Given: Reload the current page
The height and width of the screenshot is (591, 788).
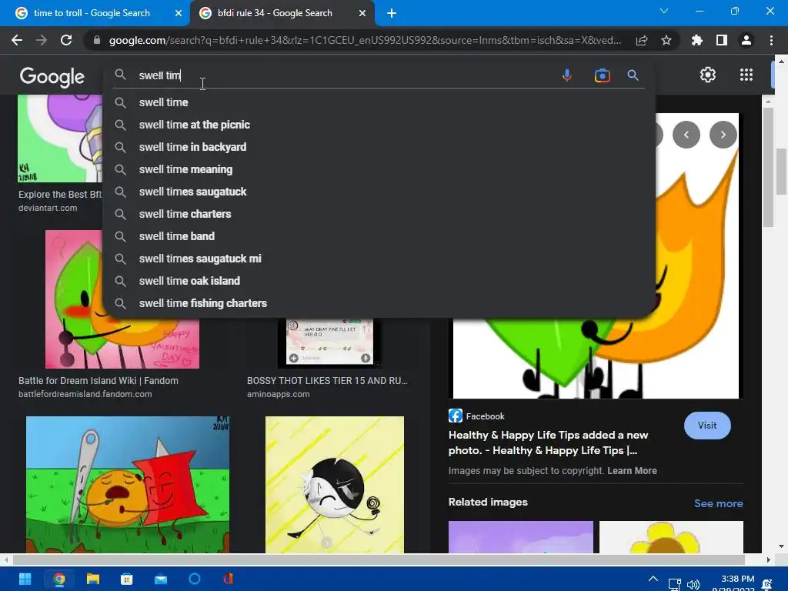Looking at the screenshot, I should coord(66,40).
